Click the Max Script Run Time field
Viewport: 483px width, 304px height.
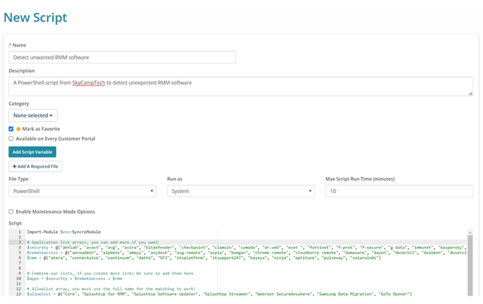tap(399, 191)
